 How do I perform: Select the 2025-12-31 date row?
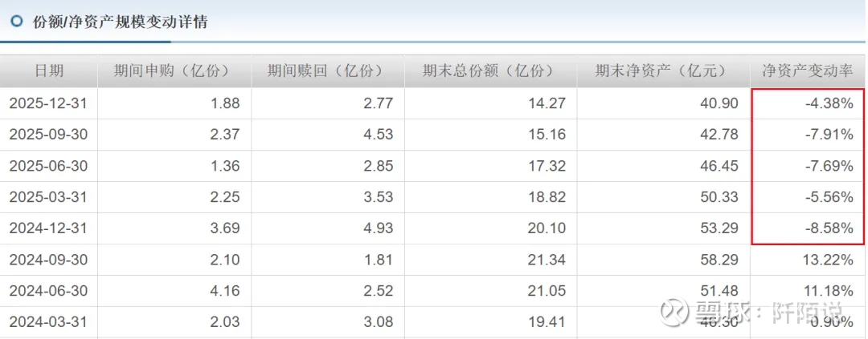48,103
